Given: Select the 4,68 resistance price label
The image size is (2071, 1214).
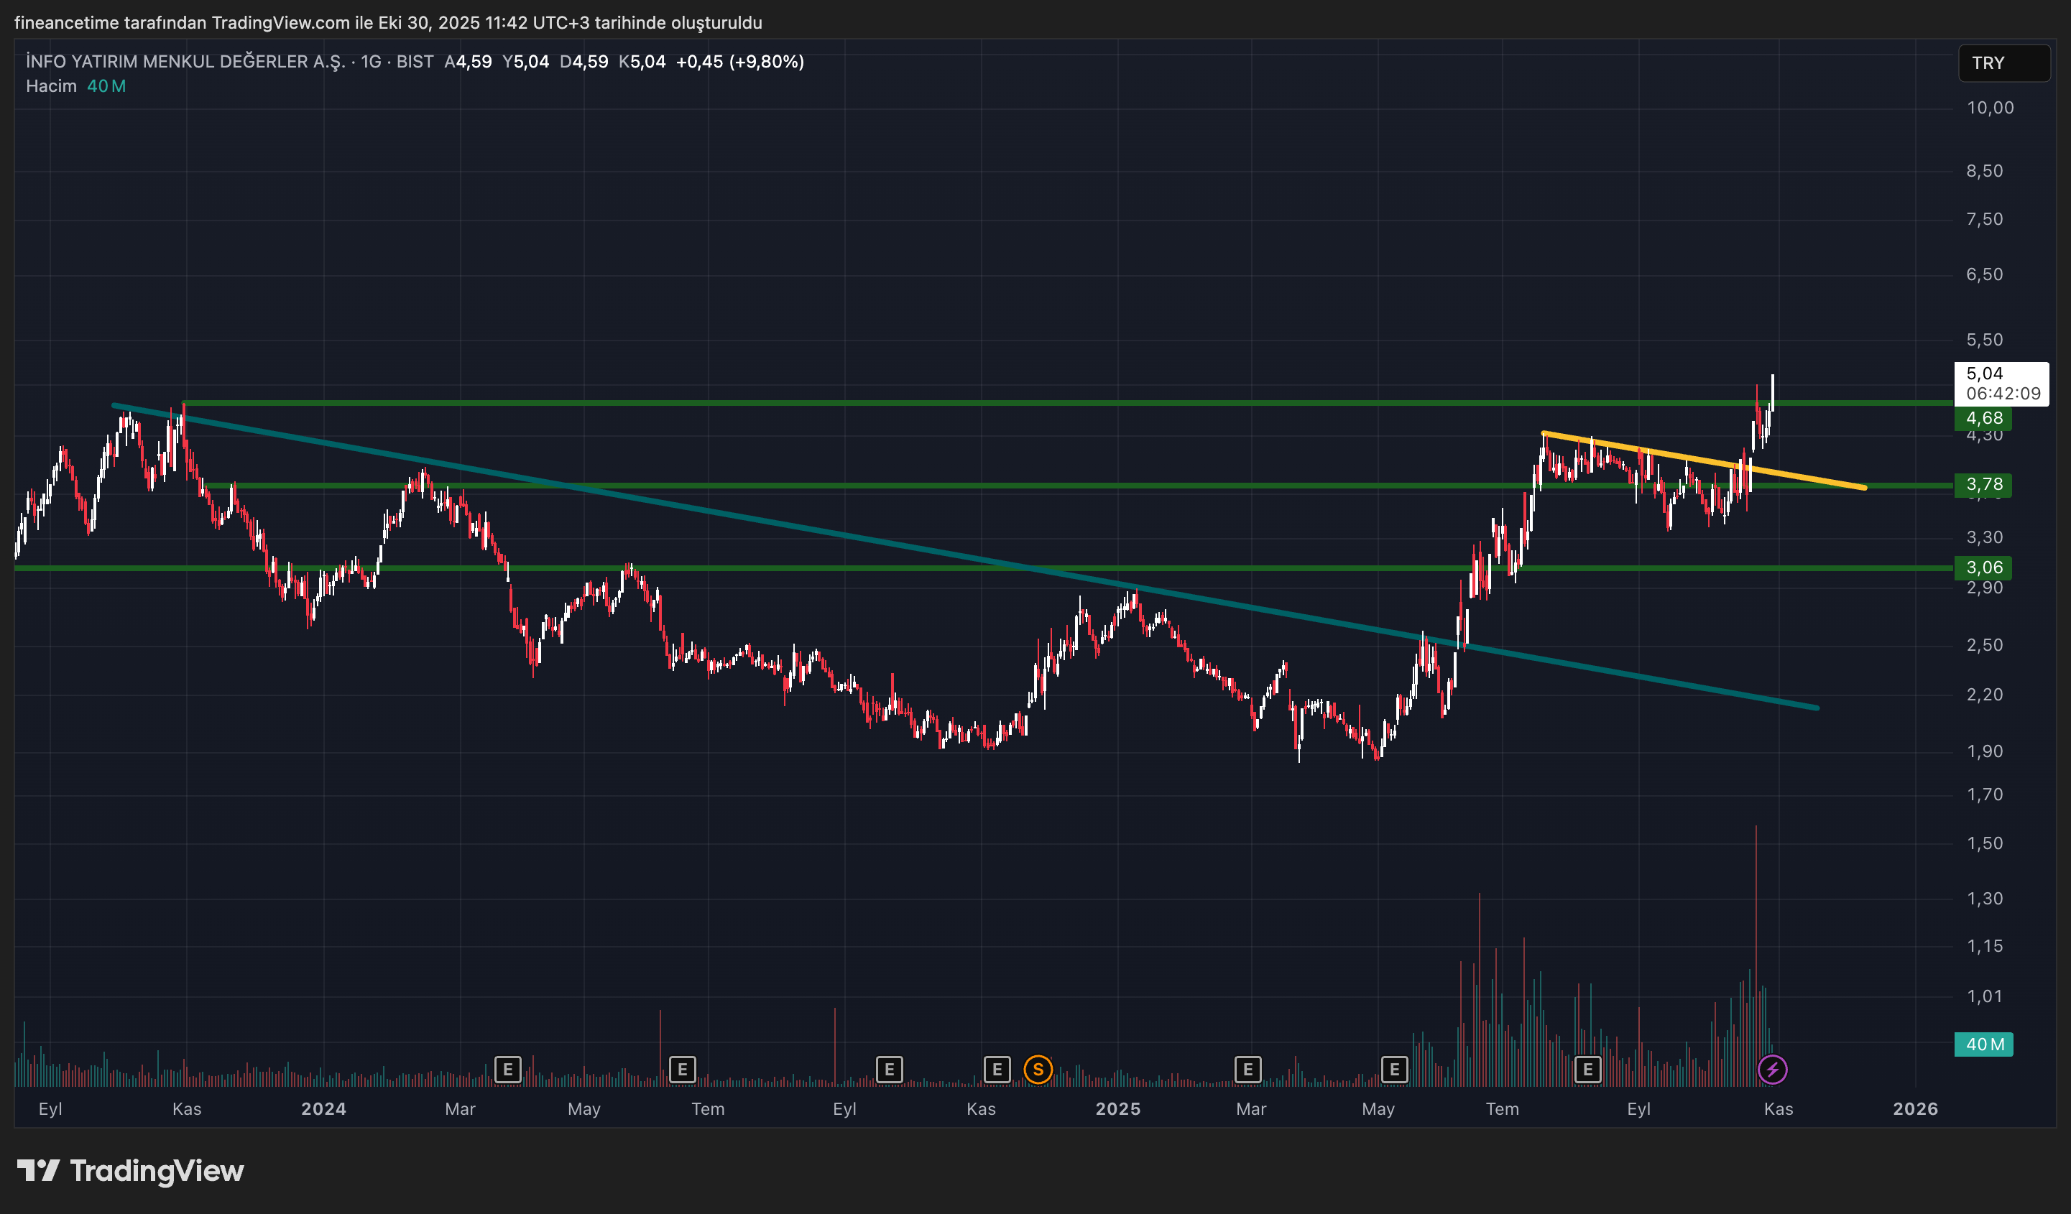Looking at the screenshot, I should pyautogui.click(x=1982, y=419).
